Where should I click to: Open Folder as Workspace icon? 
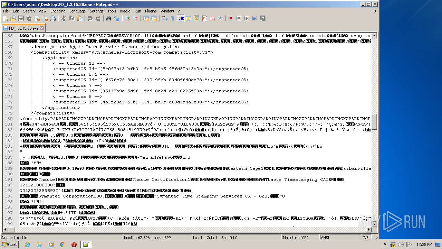click(212, 18)
